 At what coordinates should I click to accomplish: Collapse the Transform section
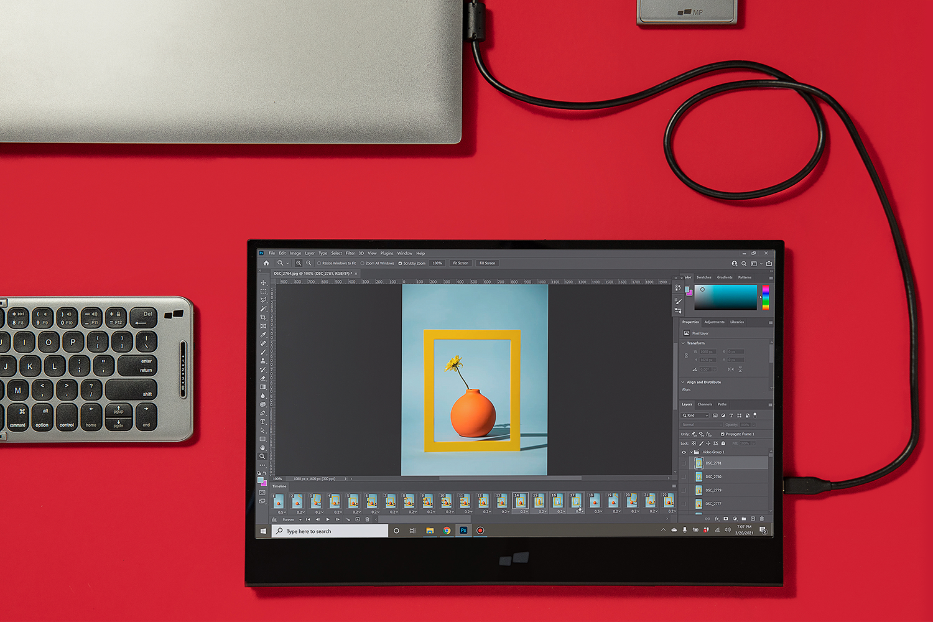[x=684, y=343]
